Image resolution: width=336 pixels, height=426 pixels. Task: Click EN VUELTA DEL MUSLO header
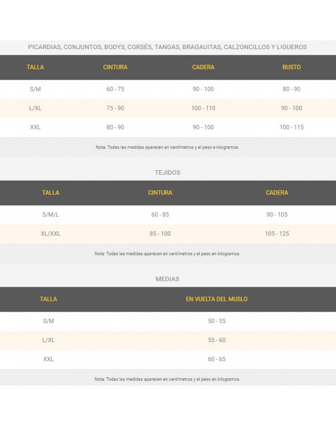pos(217,299)
